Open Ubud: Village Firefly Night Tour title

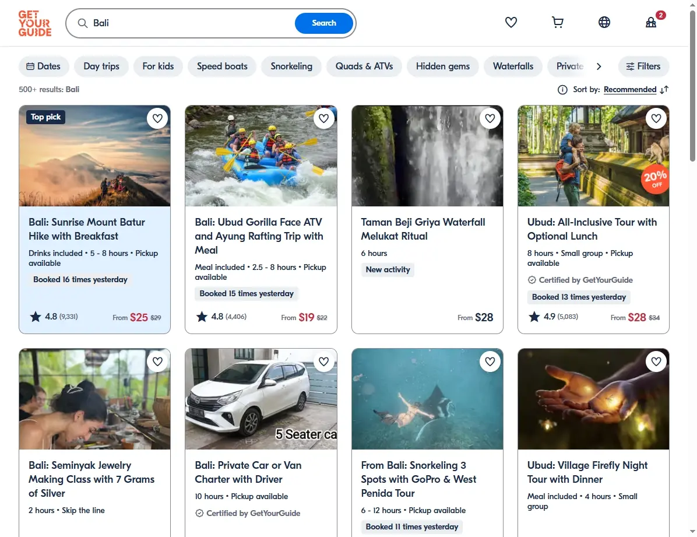[x=587, y=472]
